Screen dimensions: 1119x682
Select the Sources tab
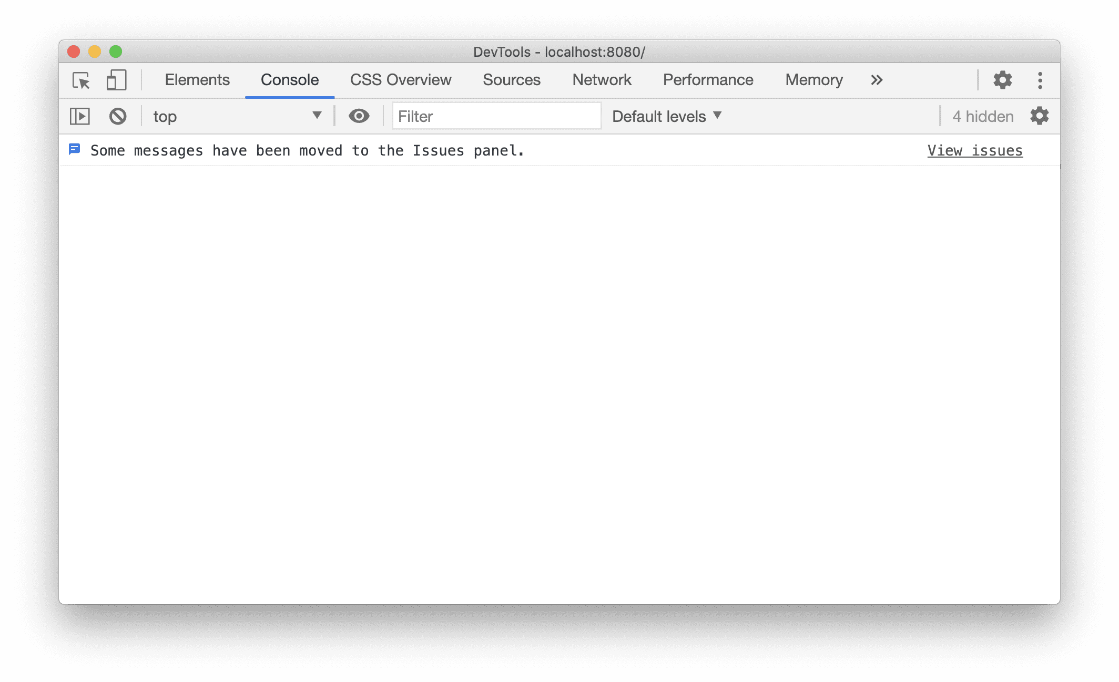(512, 79)
